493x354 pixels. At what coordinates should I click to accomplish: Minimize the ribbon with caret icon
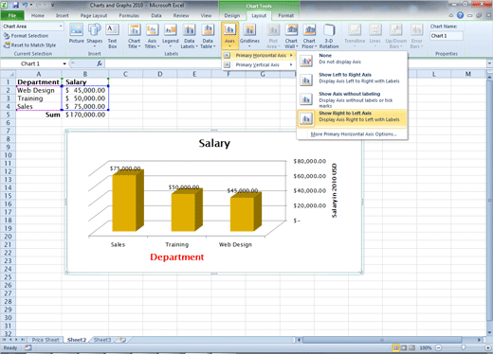tap(450, 15)
